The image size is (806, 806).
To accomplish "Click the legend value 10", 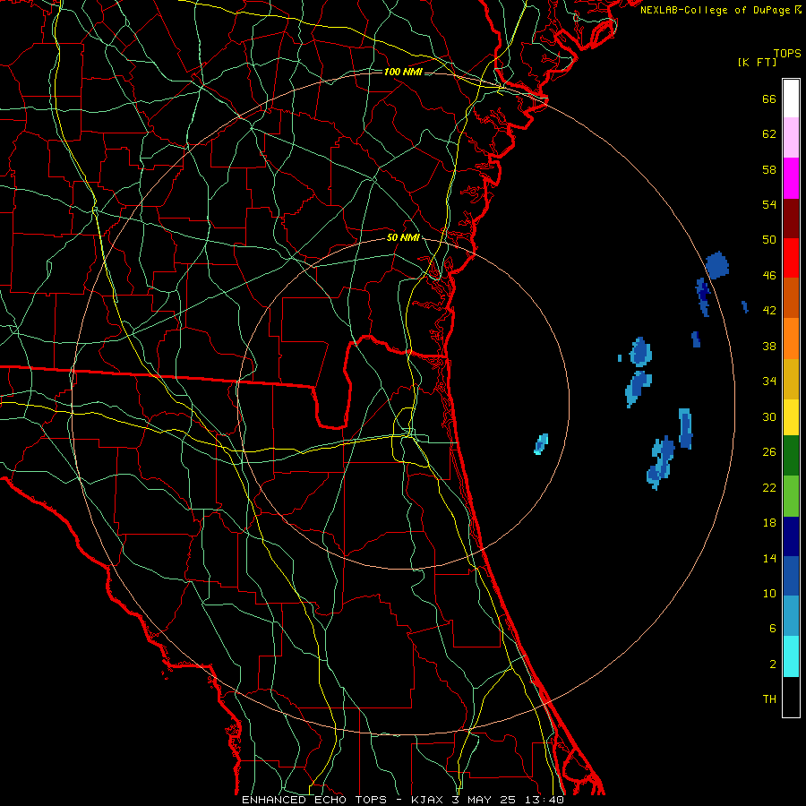I will (769, 593).
